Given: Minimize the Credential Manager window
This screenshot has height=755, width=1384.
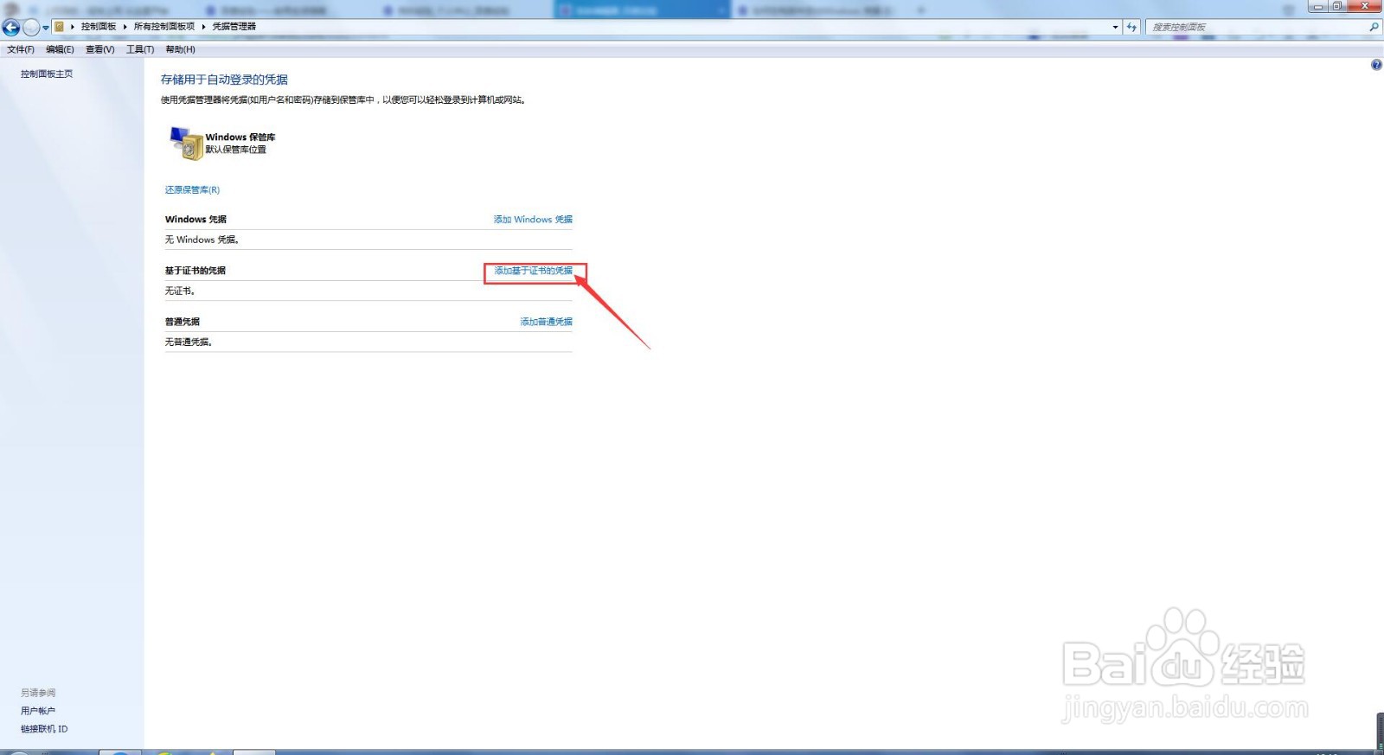Looking at the screenshot, I should 1318,6.
